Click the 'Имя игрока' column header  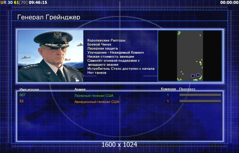click(29, 90)
